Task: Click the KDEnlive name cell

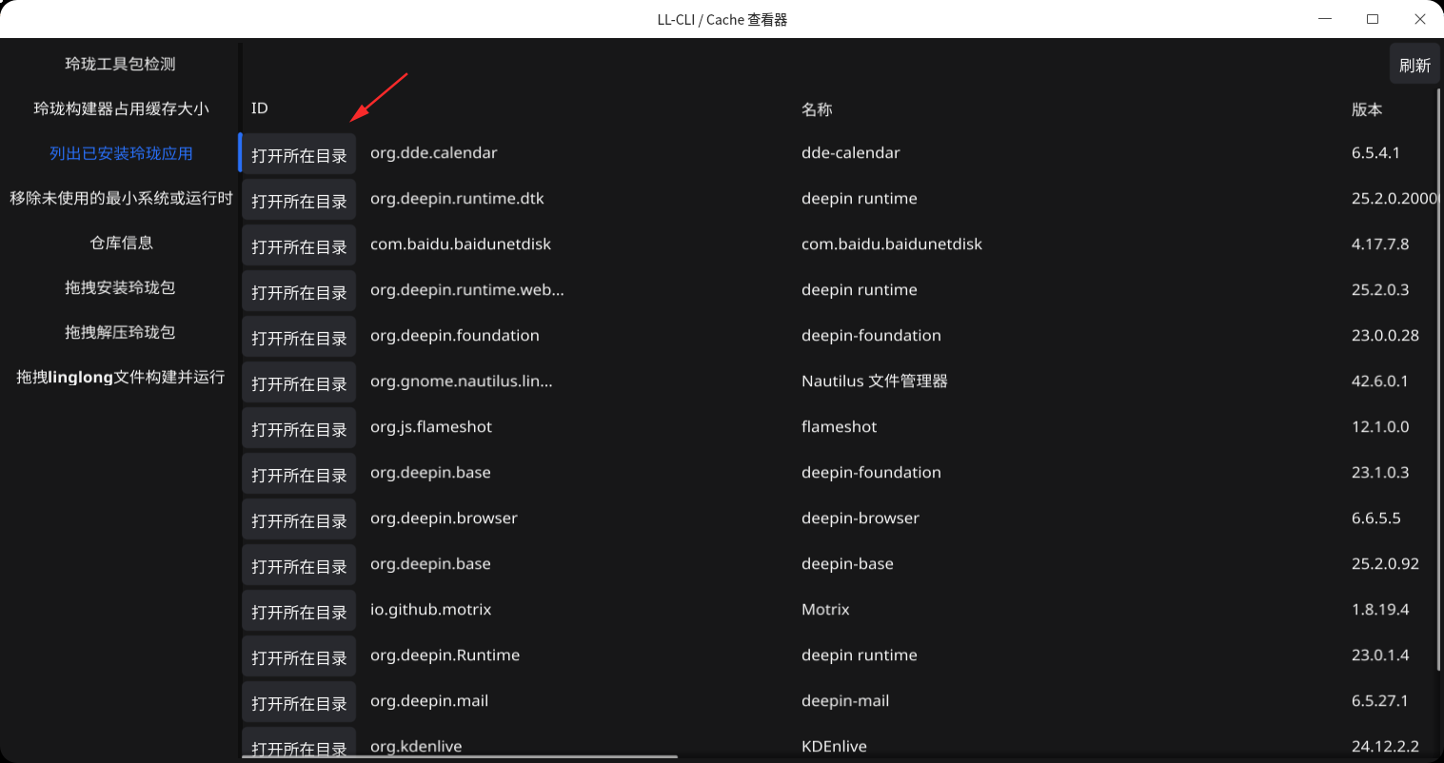Action: click(x=834, y=747)
